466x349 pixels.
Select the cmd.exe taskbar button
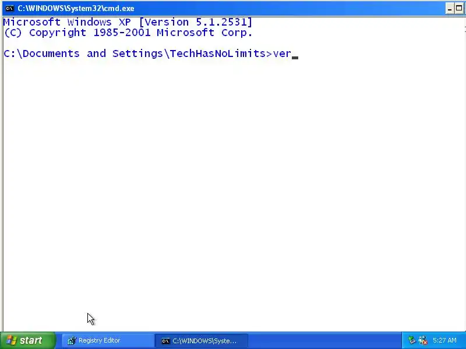coord(201,341)
